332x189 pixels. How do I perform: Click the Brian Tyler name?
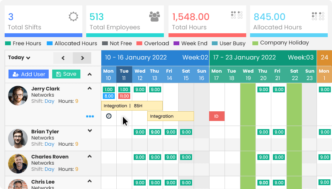pos(45,132)
